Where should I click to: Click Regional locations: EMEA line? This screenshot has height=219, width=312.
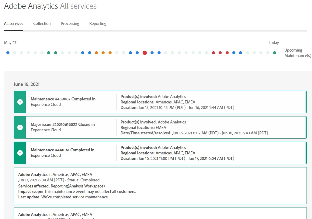click(143, 127)
